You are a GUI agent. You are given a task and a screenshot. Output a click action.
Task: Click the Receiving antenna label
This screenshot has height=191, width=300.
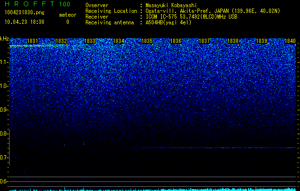110,22
